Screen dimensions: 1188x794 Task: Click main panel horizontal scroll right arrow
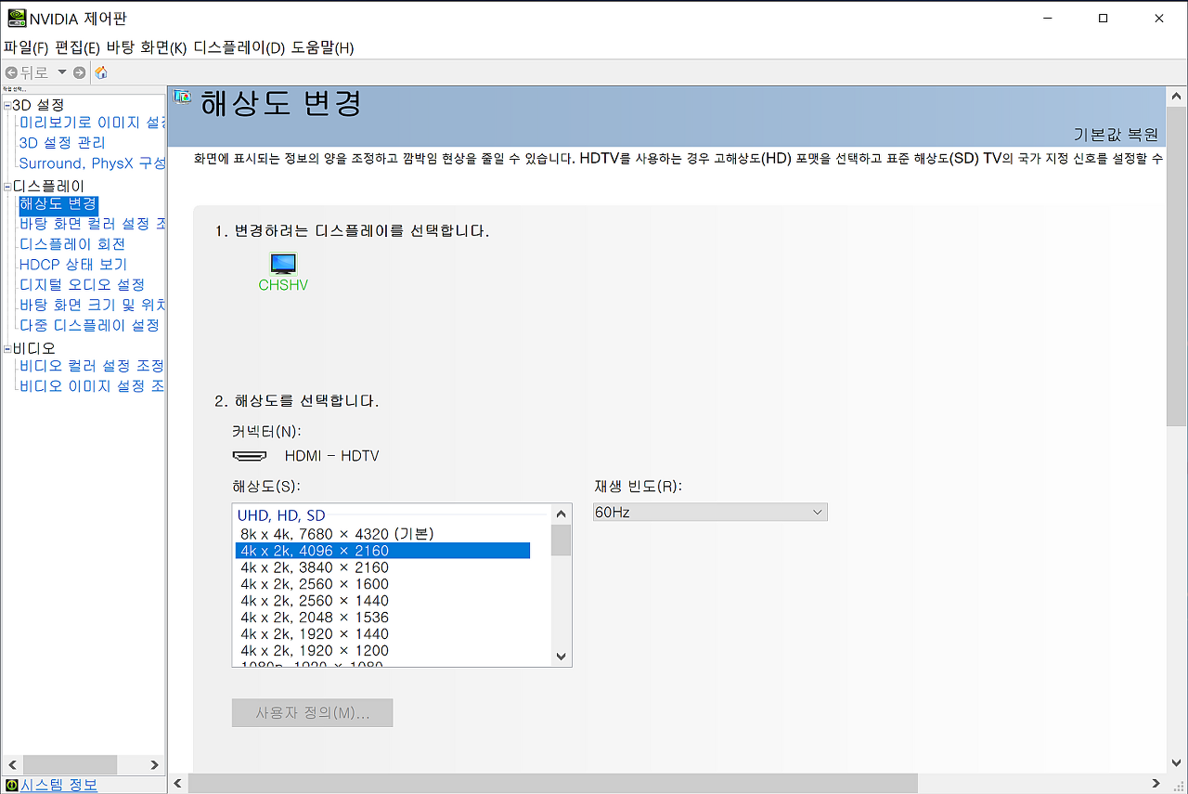[x=1156, y=784]
